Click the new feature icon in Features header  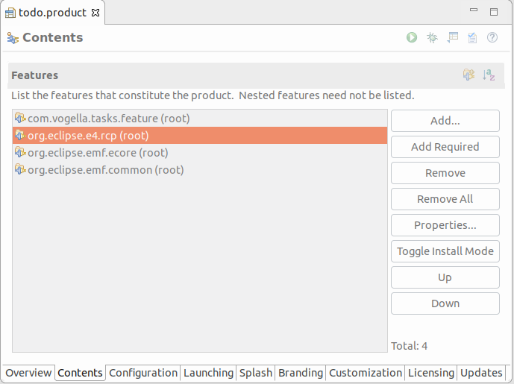tap(468, 75)
